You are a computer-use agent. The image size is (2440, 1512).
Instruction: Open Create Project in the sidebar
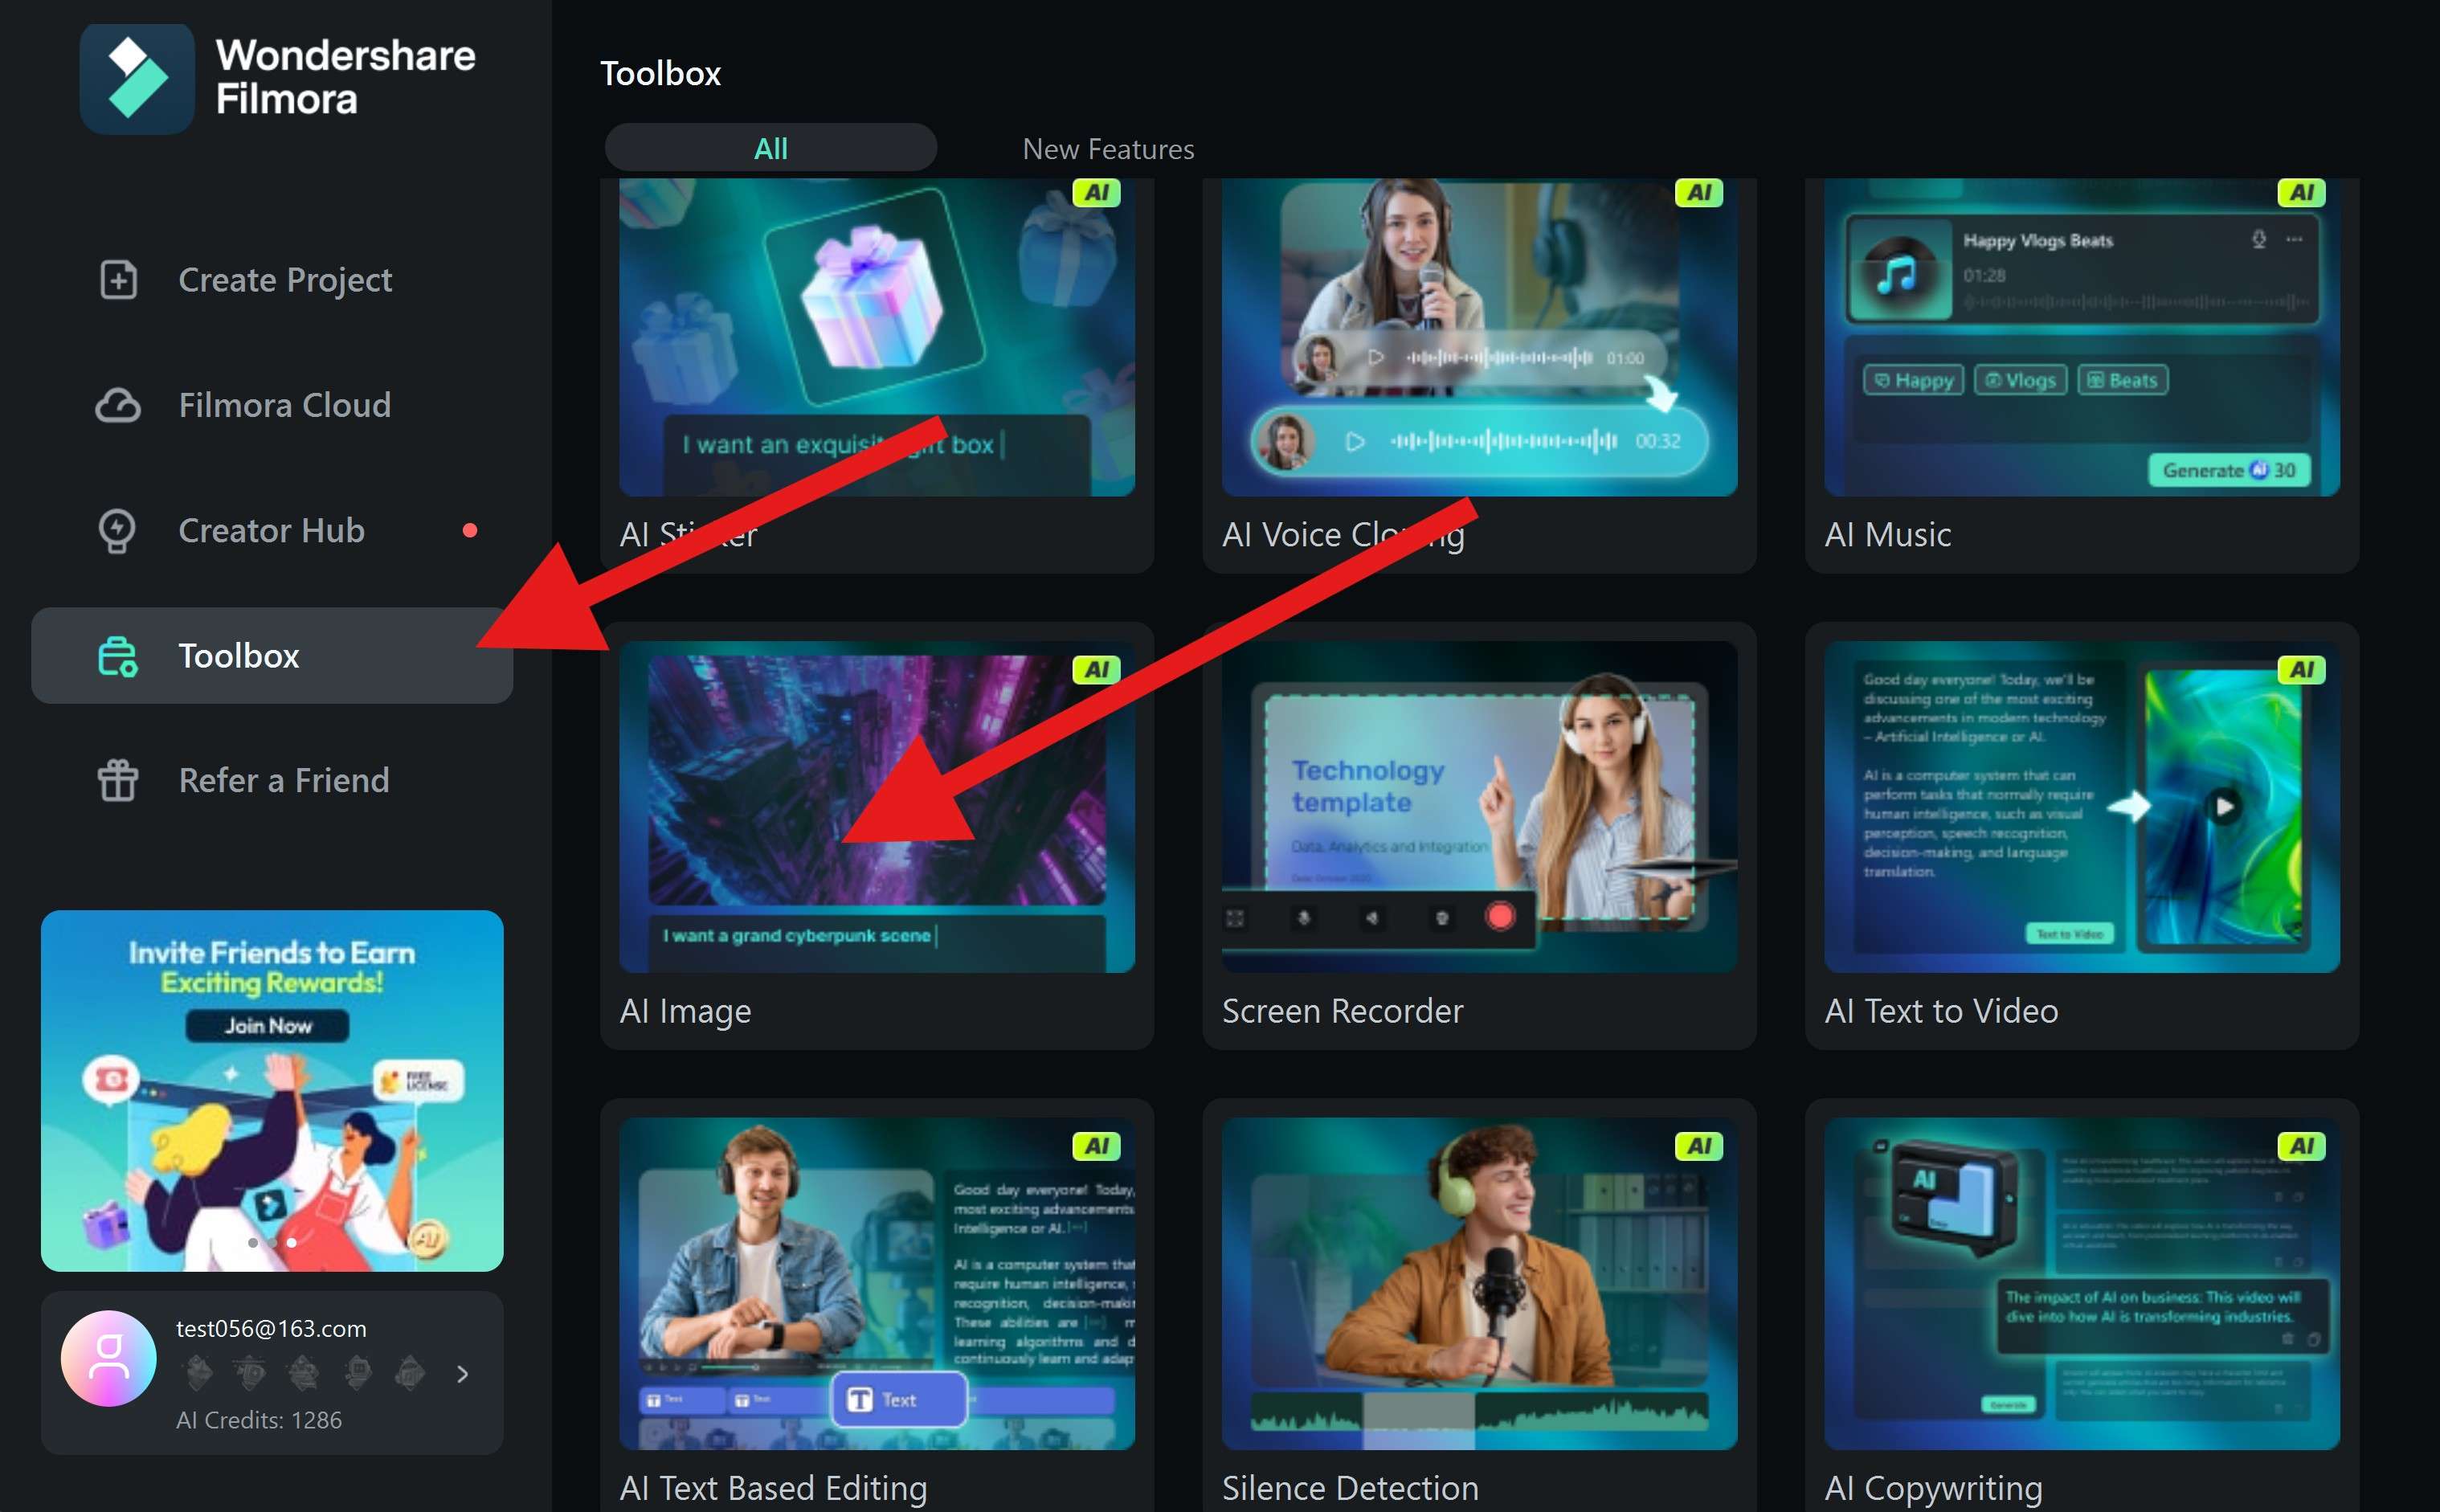272,280
